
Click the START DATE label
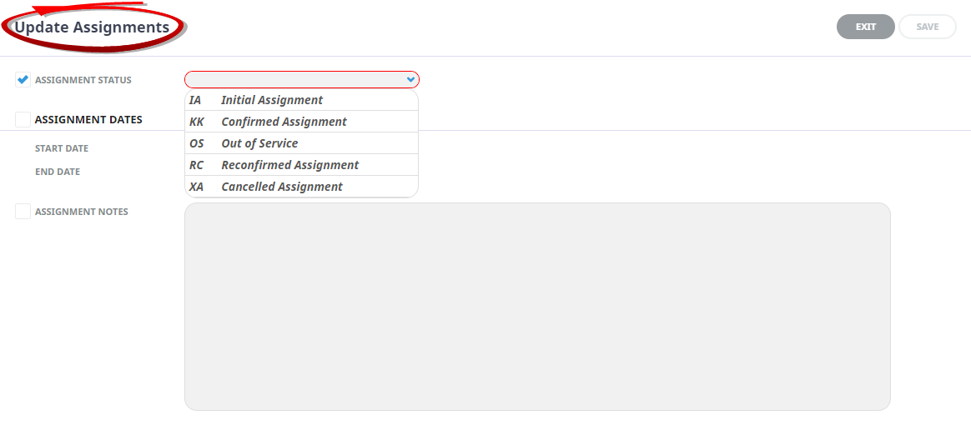[62, 148]
